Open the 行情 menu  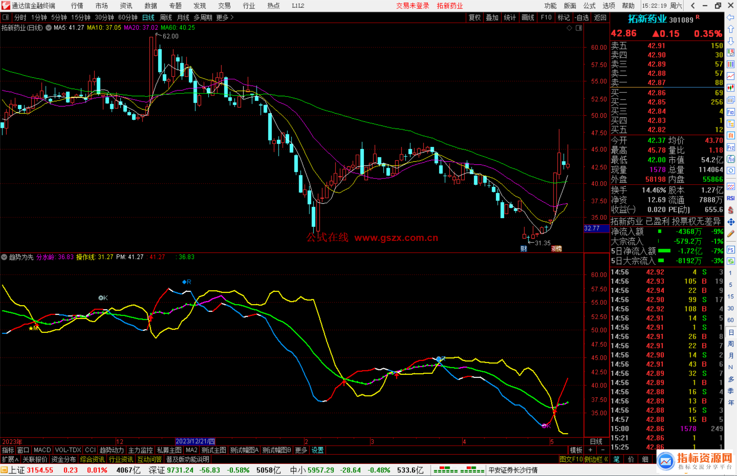tap(77, 5)
